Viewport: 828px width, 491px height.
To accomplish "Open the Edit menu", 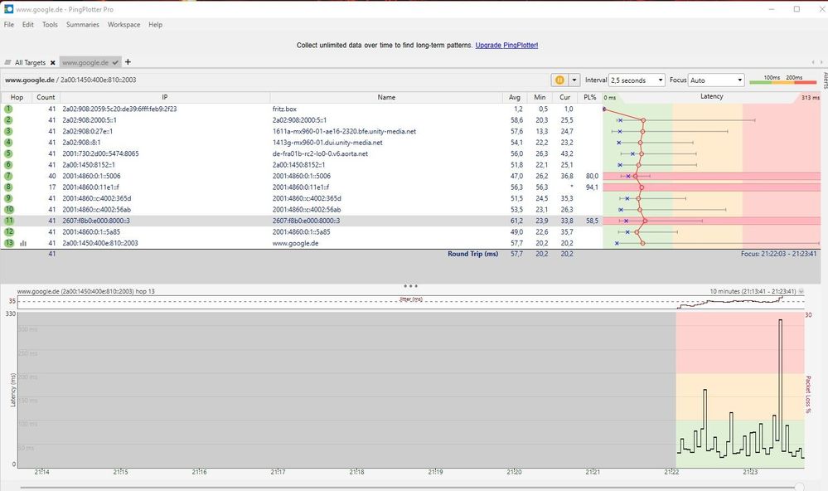I will pyautogui.click(x=28, y=24).
